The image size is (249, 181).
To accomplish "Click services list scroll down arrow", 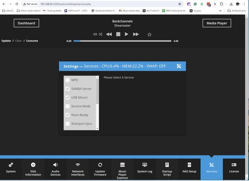I will [97, 129].
